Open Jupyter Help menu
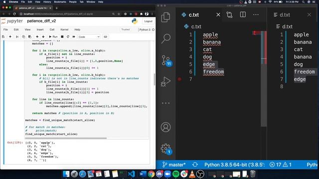 tap(77, 30)
